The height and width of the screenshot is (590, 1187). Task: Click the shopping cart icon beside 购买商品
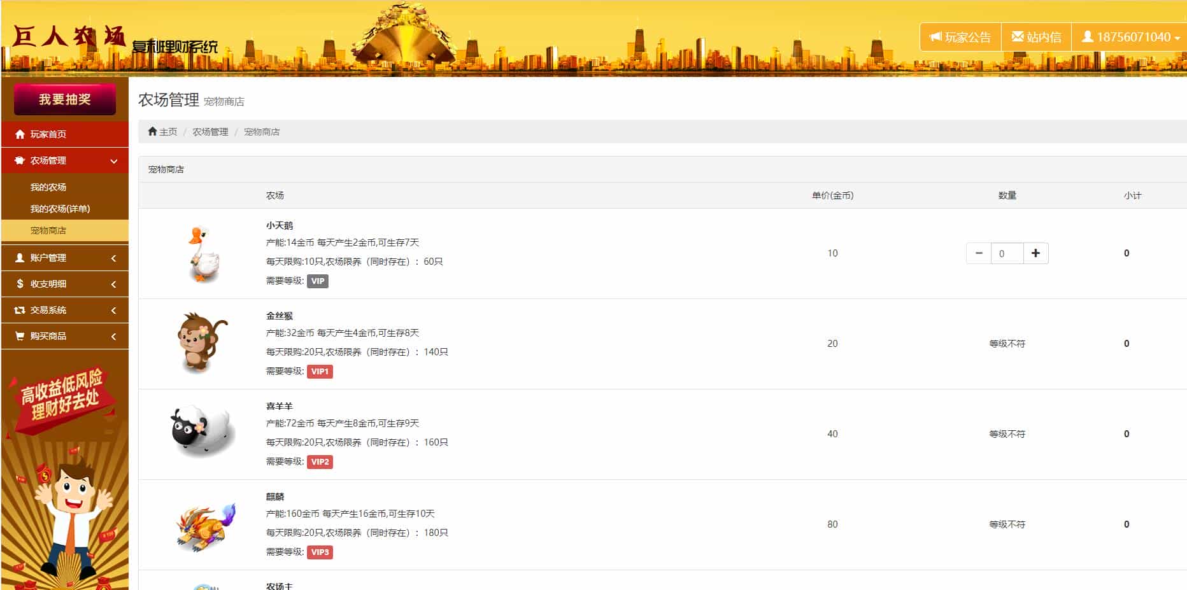coord(20,336)
